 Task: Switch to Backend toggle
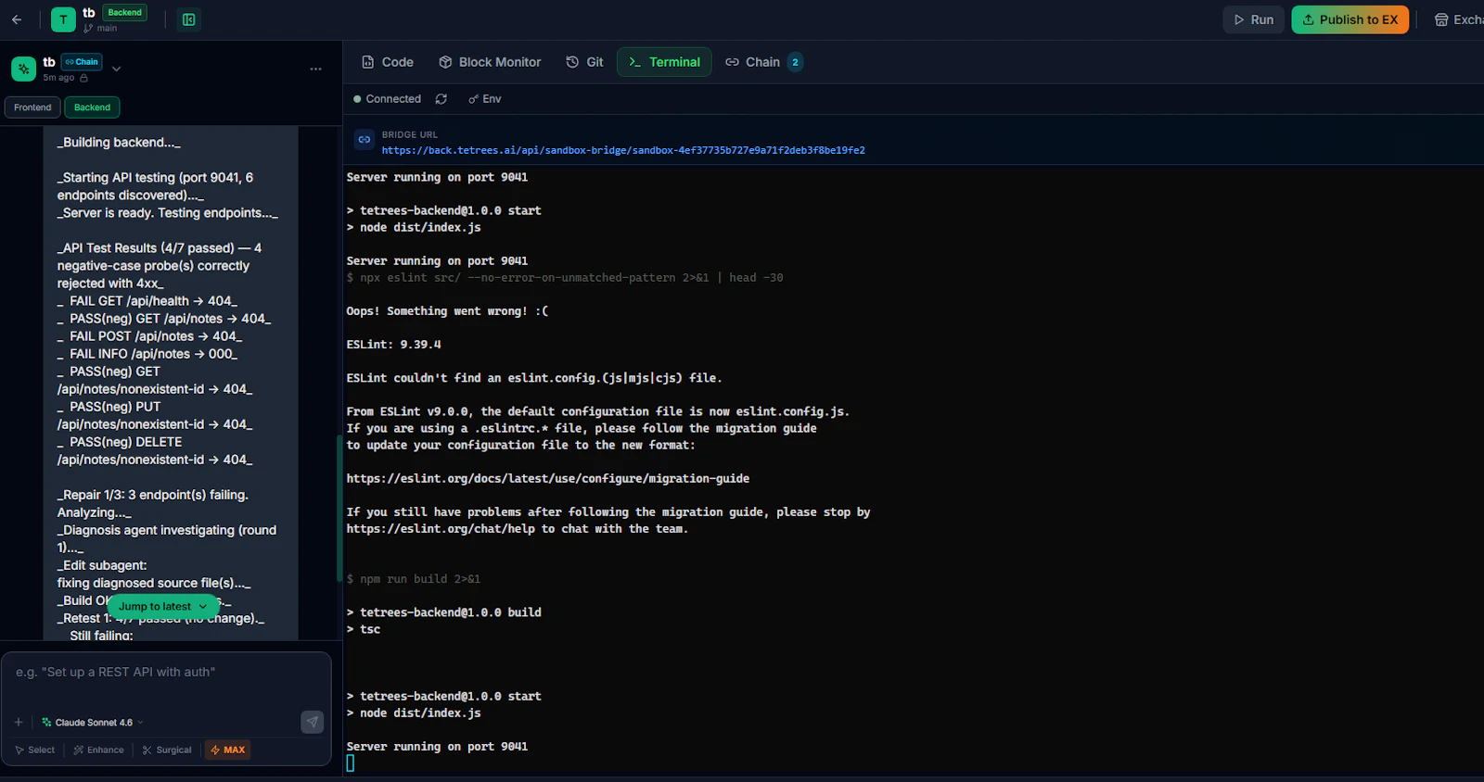(x=92, y=107)
